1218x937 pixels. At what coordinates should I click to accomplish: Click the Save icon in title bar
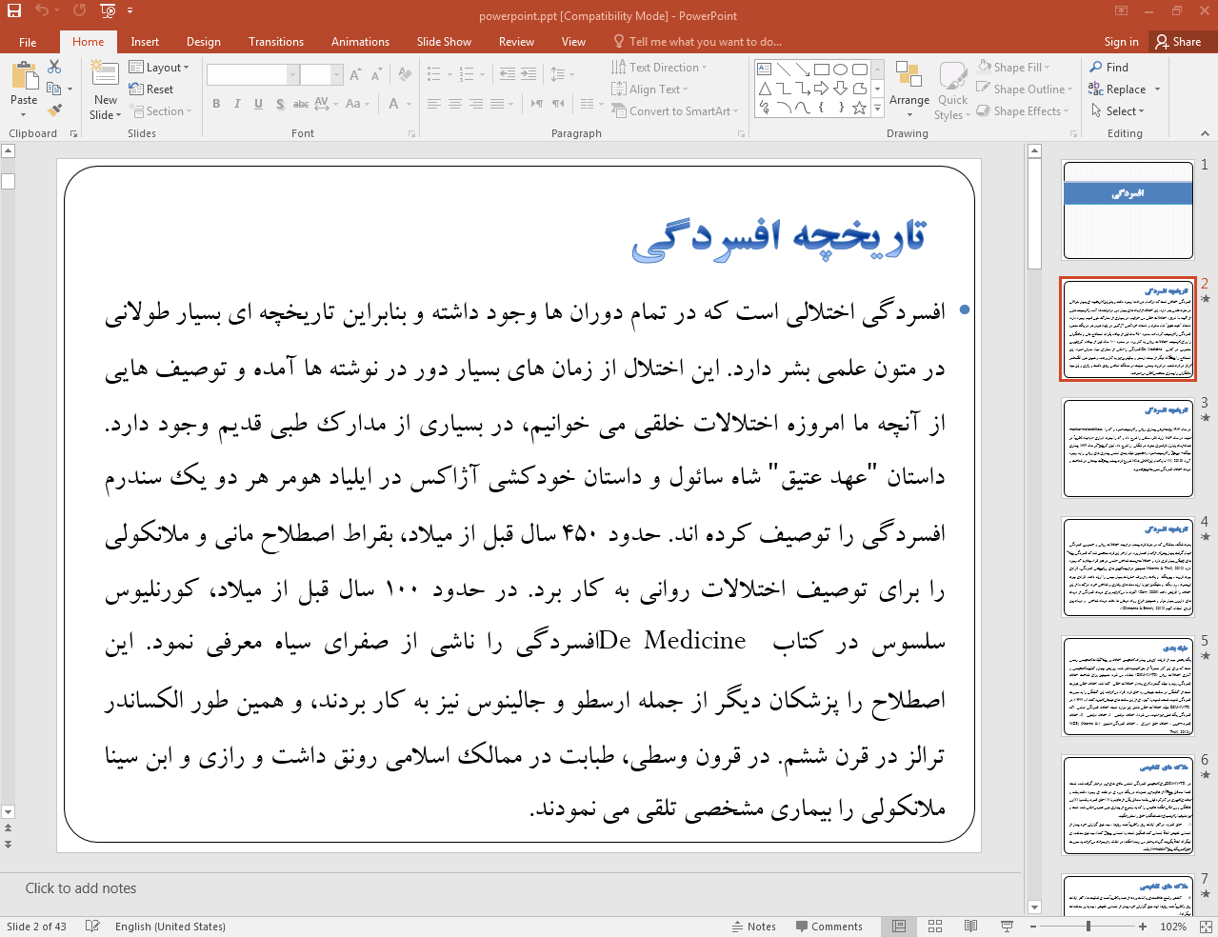14,11
